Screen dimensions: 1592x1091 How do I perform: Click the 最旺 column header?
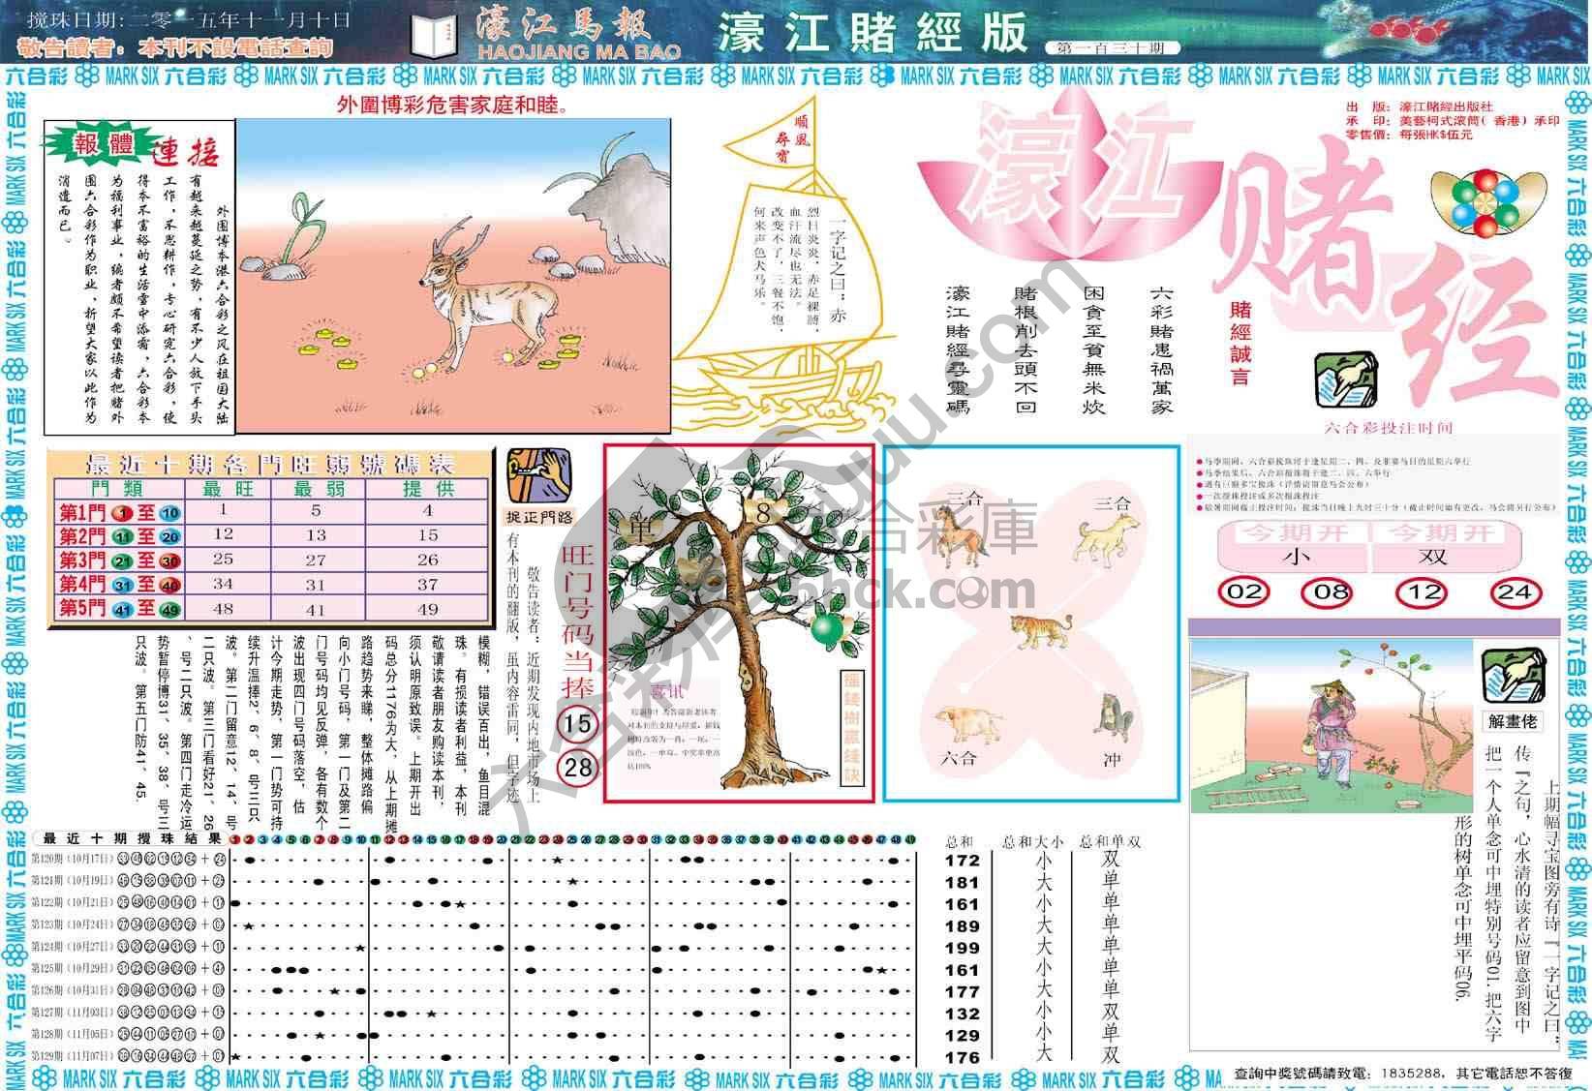[x=227, y=489]
